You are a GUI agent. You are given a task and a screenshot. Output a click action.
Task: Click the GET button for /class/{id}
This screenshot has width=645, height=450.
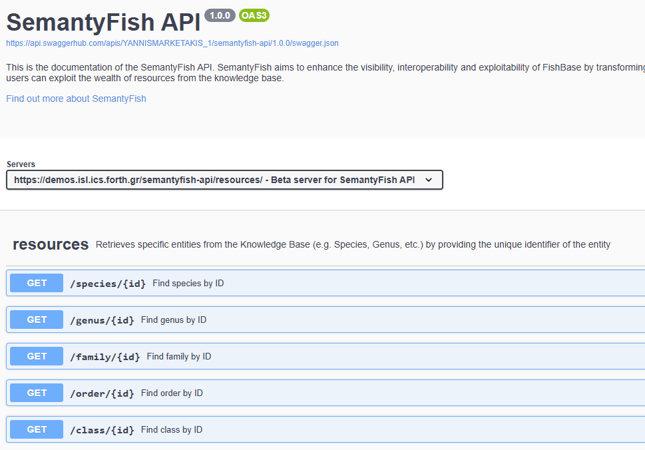coord(37,429)
